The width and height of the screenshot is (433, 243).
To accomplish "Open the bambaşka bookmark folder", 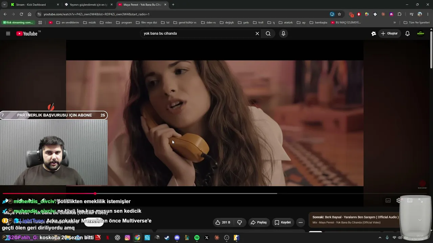I will click(318, 23).
